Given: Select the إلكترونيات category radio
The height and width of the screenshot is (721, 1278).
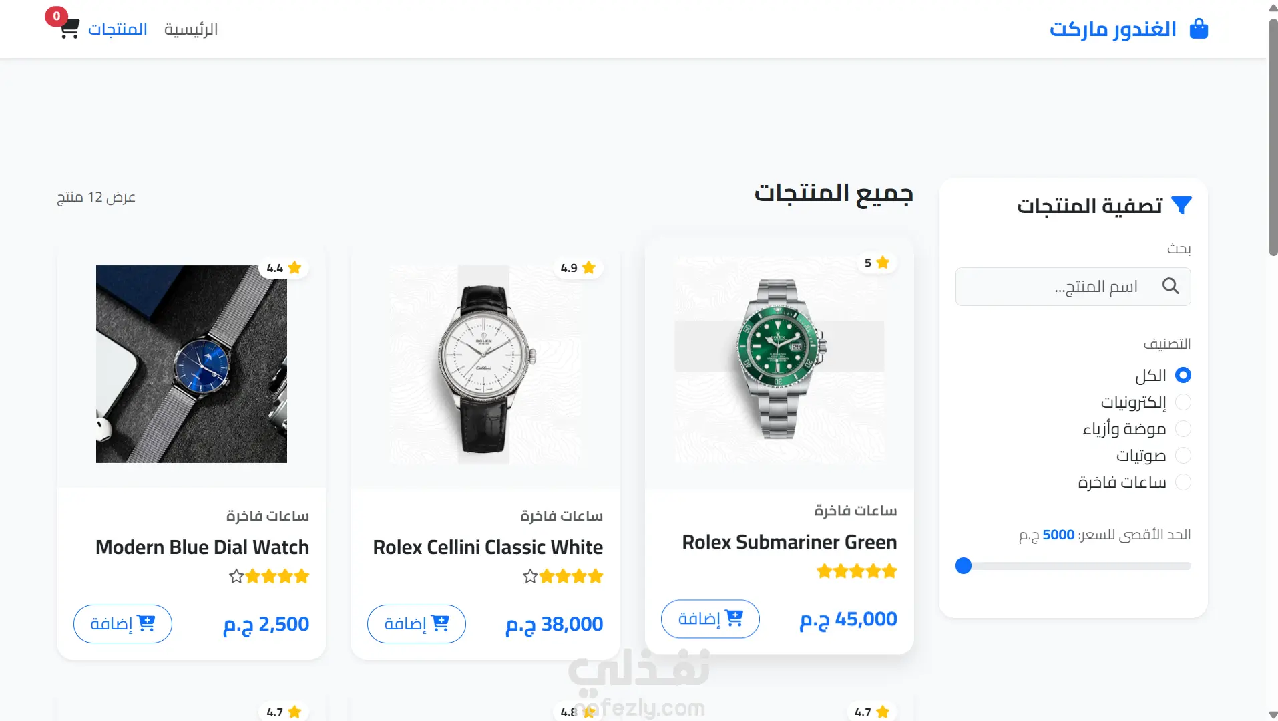Looking at the screenshot, I should pyautogui.click(x=1183, y=402).
